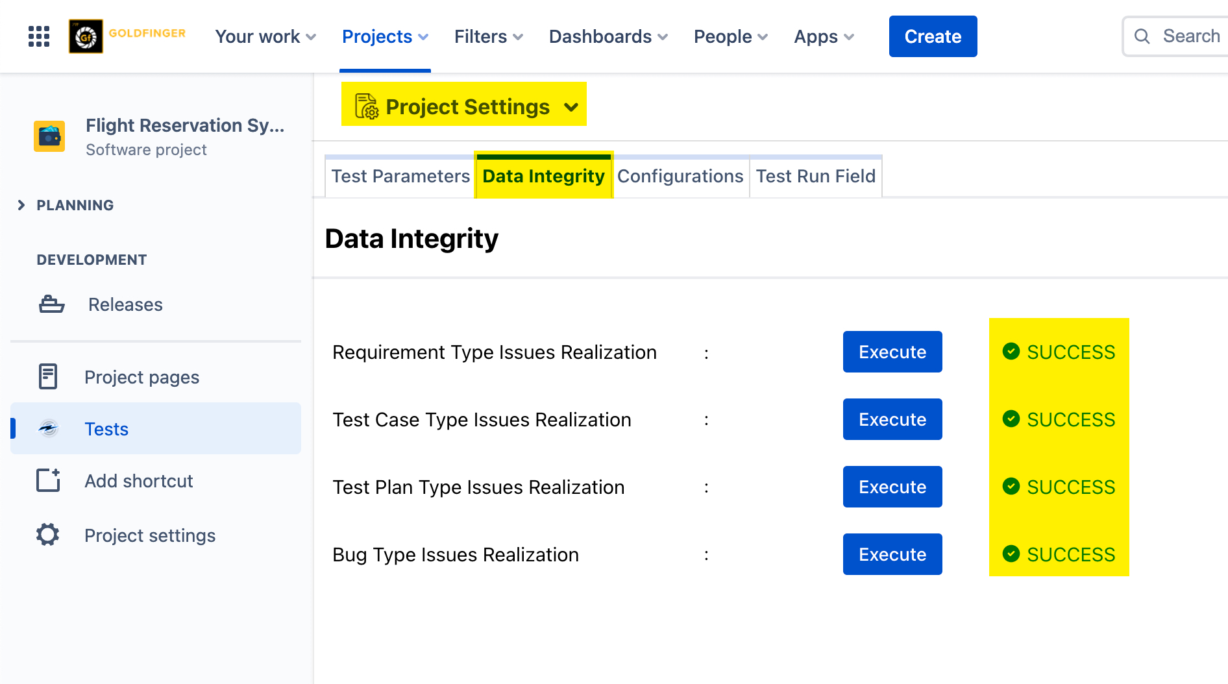Execute Requirement Type Issues Realization
Screen dimensions: 1228x684
[x=892, y=352]
